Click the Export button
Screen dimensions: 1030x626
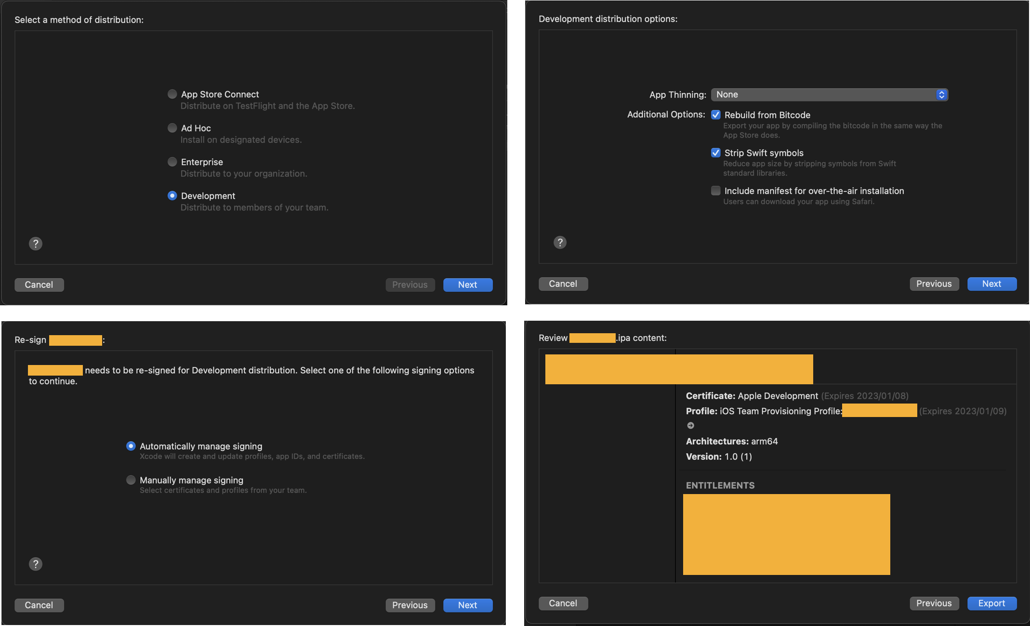pos(991,603)
